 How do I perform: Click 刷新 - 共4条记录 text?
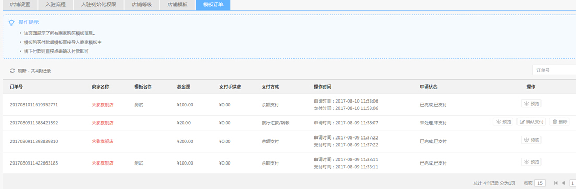[x=34, y=71]
